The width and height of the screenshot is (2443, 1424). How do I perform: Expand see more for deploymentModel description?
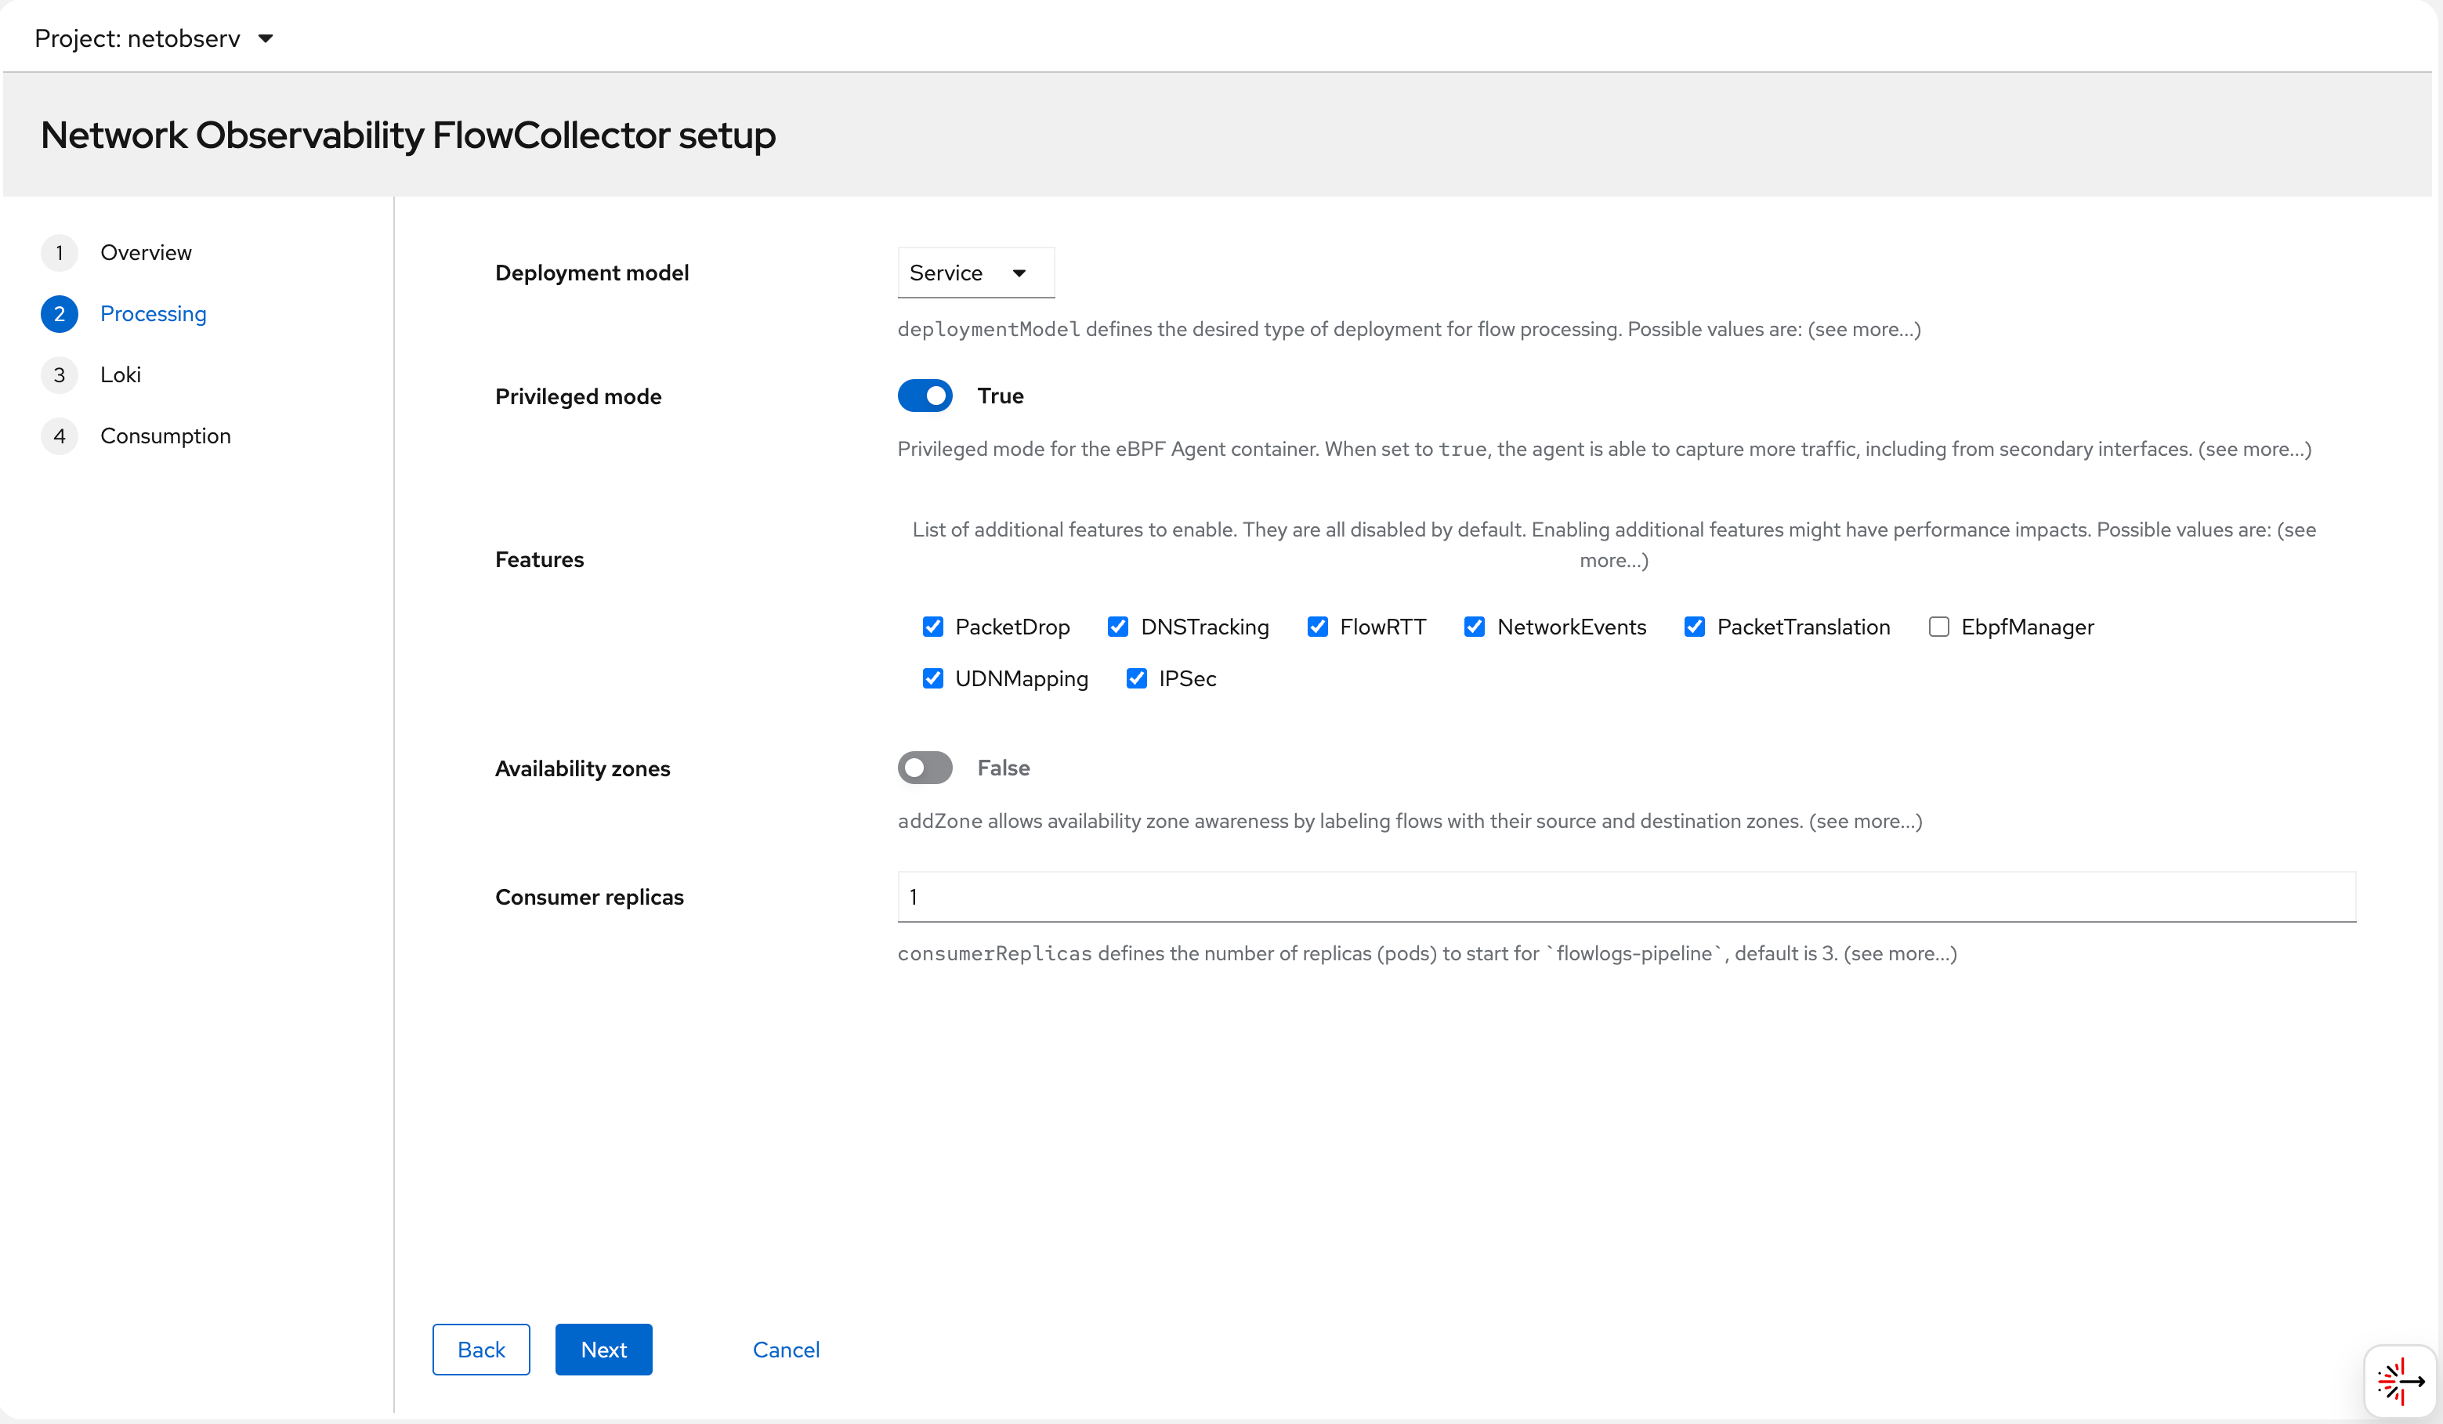(x=1863, y=330)
